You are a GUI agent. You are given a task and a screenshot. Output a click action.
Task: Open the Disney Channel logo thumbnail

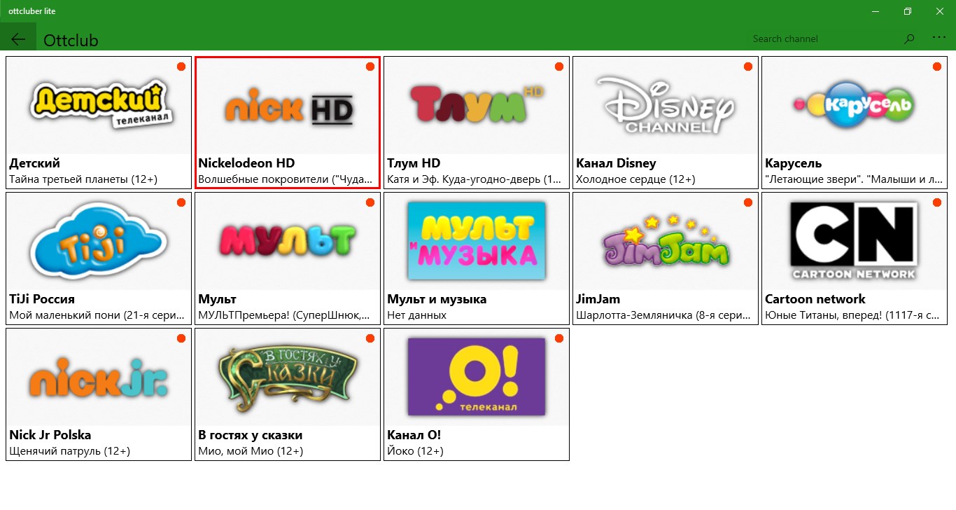point(665,105)
